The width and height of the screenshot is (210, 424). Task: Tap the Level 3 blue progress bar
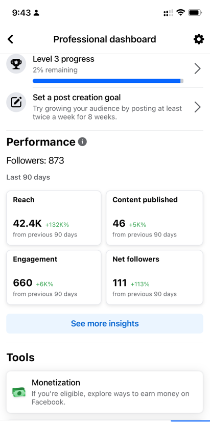point(108,81)
